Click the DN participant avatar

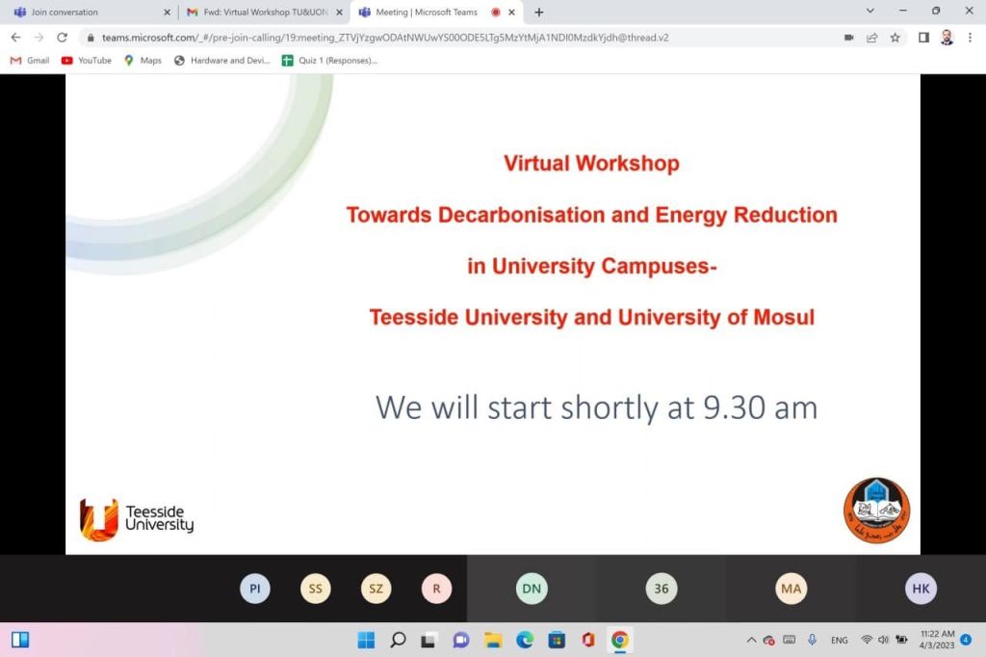coord(532,589)
